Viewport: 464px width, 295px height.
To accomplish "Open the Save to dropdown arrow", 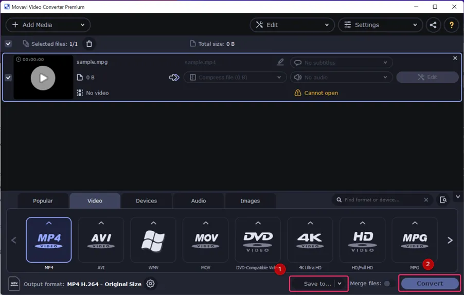I will [x=340, y=284].
